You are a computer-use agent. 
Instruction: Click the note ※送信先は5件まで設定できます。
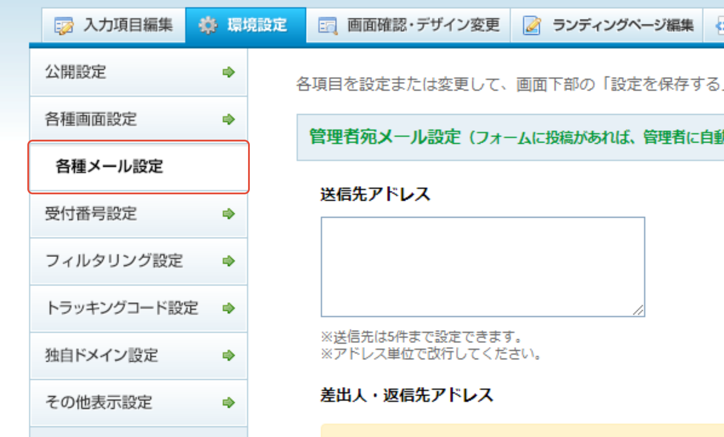click(422, 336)
